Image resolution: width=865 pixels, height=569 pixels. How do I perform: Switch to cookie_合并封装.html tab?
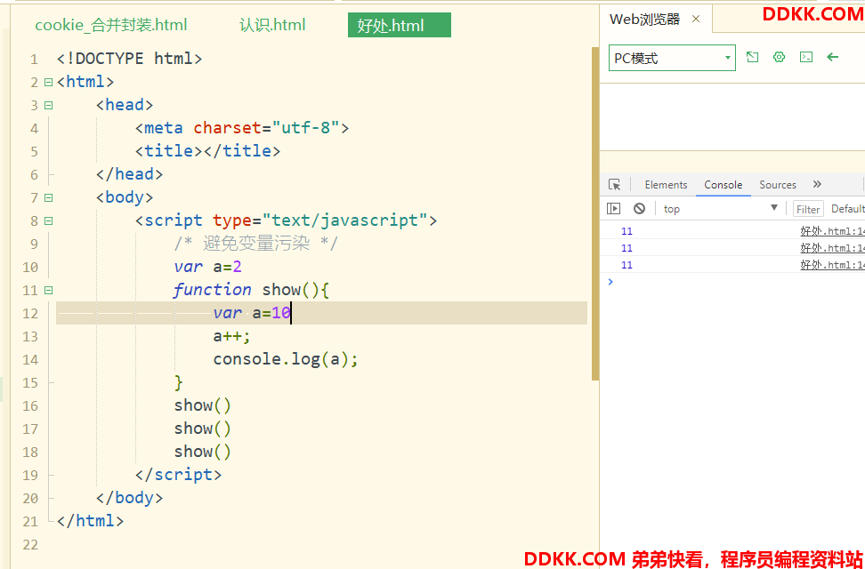tap(111, 25)
